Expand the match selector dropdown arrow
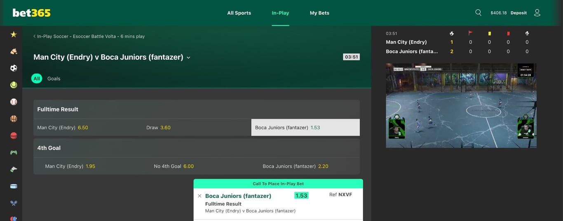 pyautogui.click(x=188, y=58)
